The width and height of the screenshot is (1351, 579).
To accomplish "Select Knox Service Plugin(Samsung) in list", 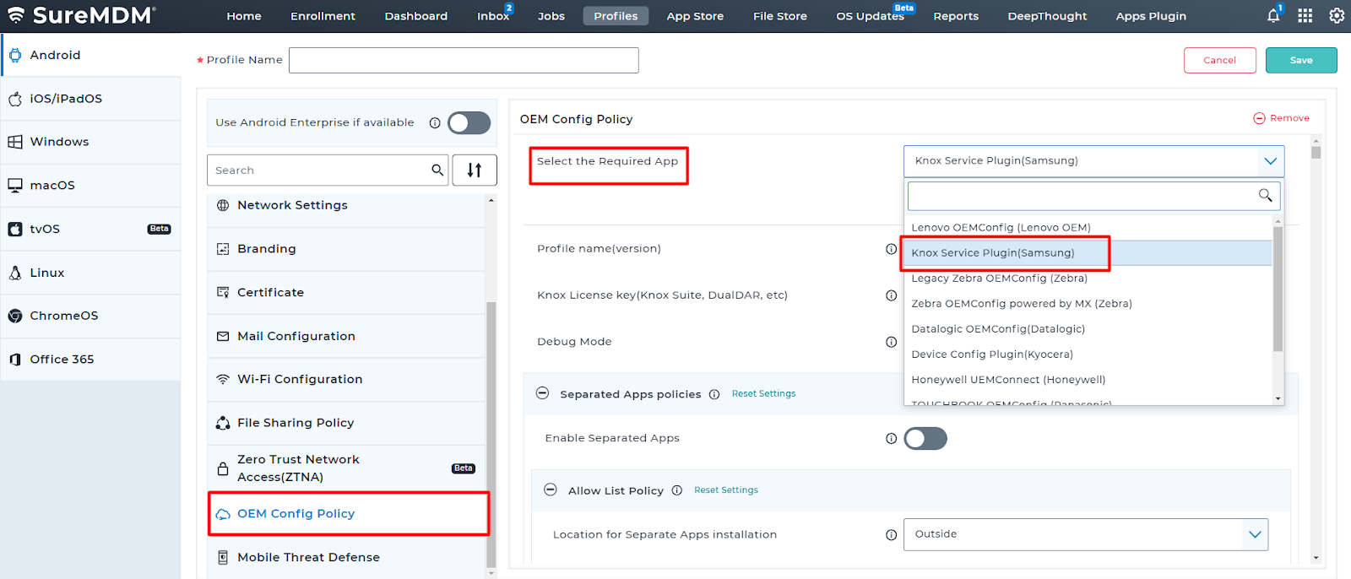I will tap(1088, 253).
